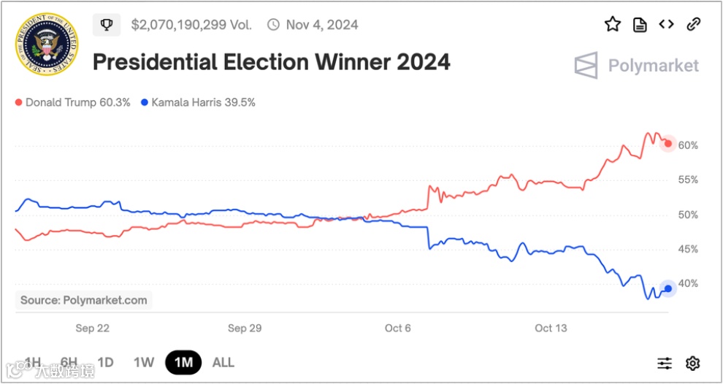
Task: Toggle the Donald Trump series in legend
Action: click(72, 103)
